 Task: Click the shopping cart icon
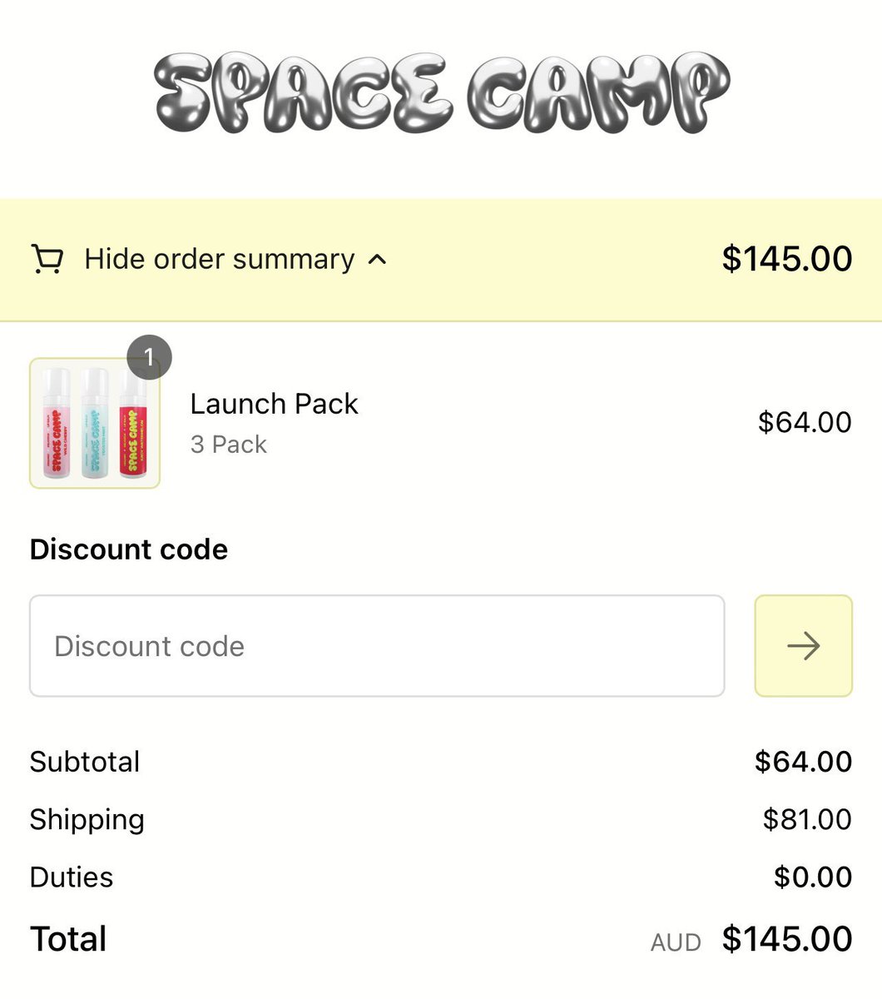coord(47,259)
